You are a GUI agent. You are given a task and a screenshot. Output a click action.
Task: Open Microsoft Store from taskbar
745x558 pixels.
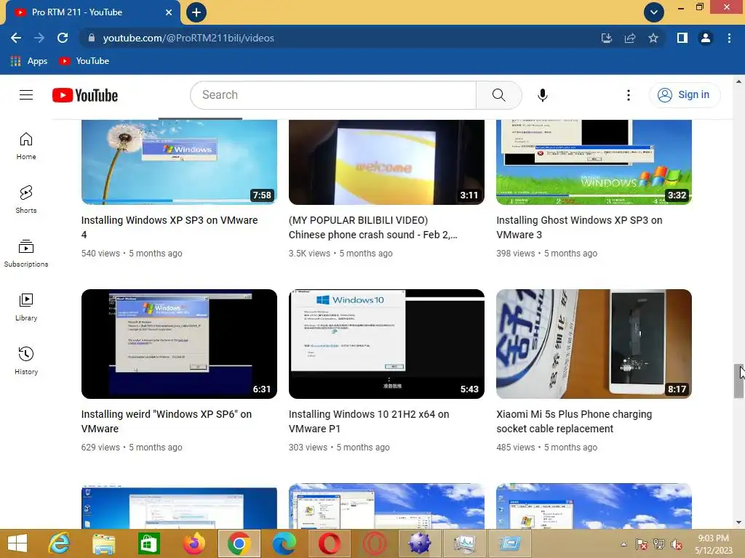(x=148, y=543)
